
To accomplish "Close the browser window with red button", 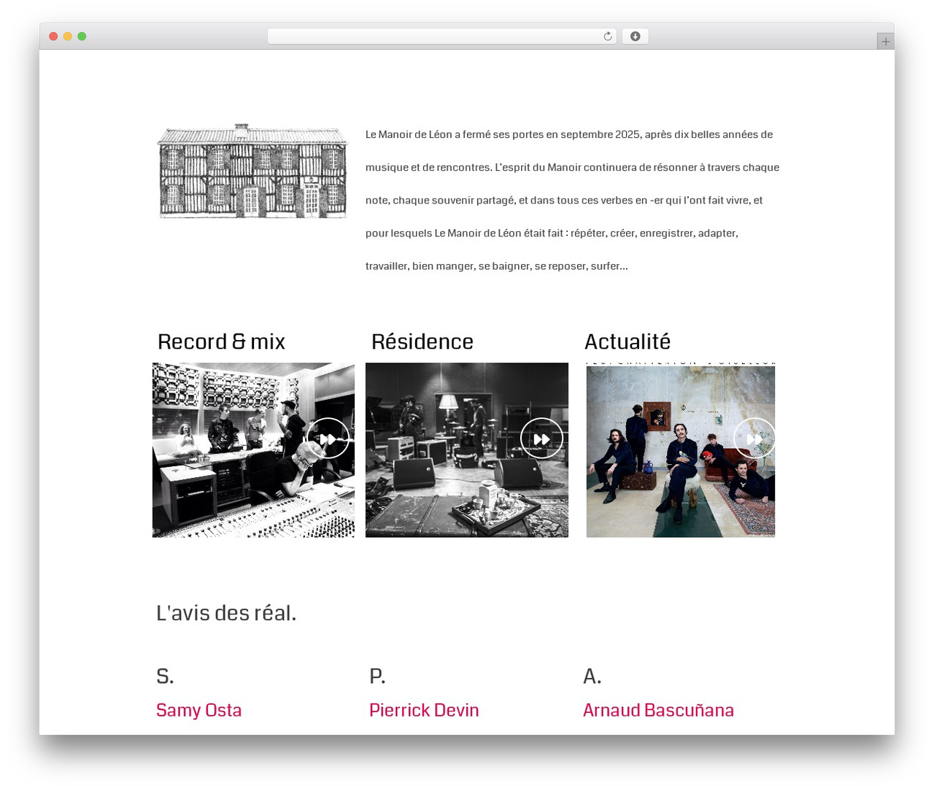I will tap(53, 36).
